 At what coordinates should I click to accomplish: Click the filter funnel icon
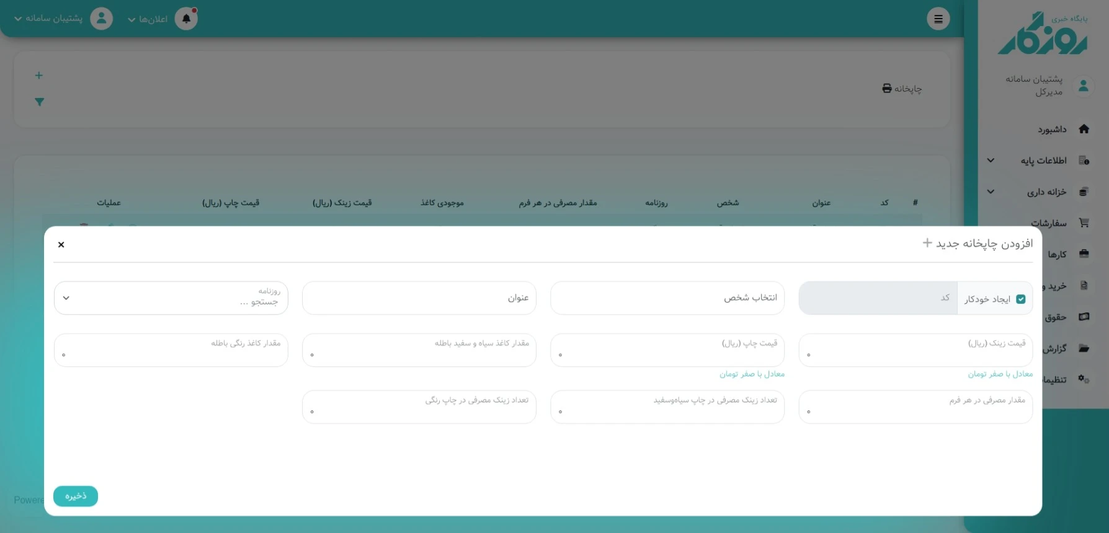point(39,102)
